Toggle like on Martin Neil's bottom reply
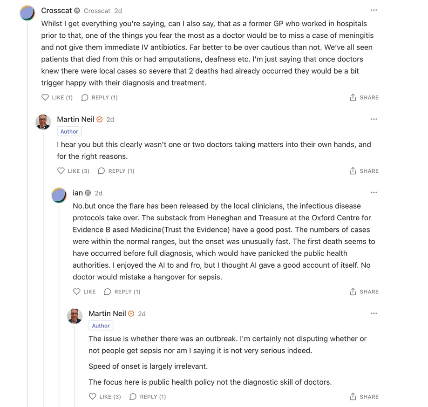 [93, 396]
